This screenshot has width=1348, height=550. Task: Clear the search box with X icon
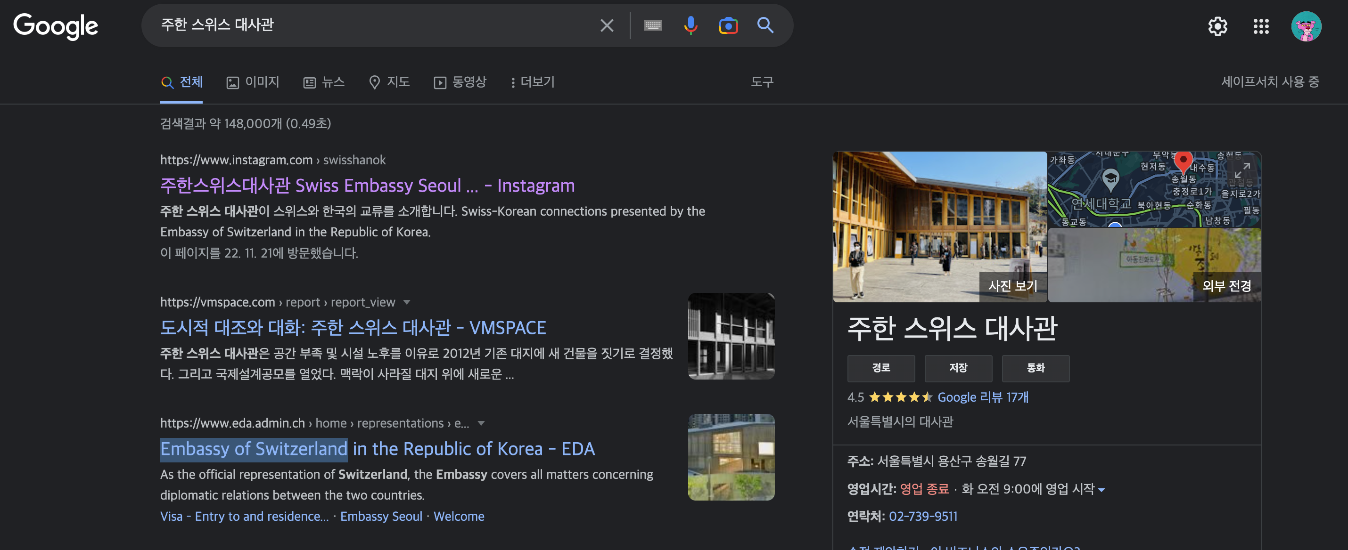click(x=607, y=25)
